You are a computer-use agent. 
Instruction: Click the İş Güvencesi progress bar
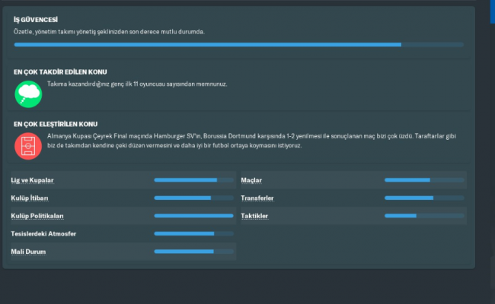click(238, 45)
